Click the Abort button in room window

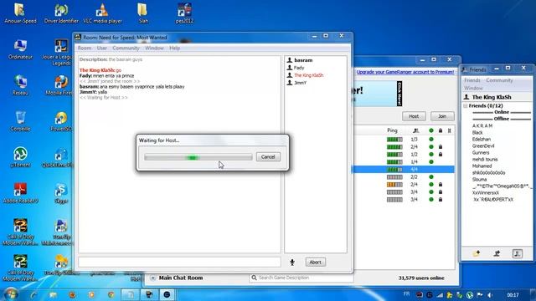(x=315, y=262)
